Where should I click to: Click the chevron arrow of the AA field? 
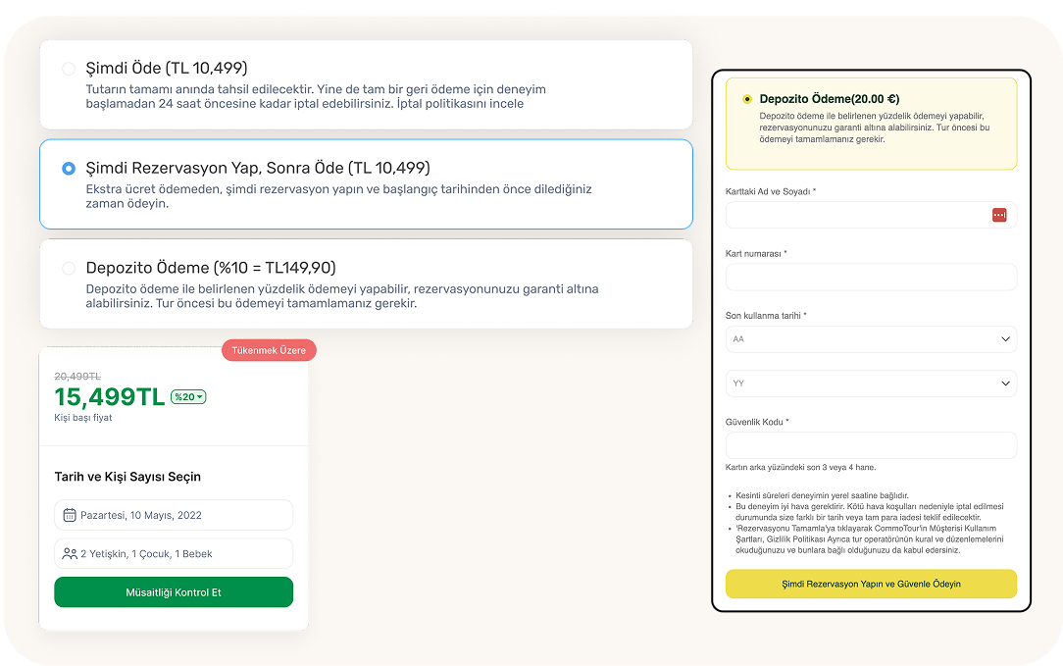pyautogui.click(x=1005, y=339)
